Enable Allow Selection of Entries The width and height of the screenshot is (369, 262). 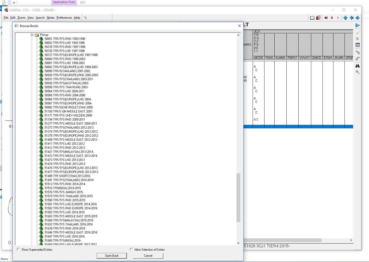click(131, 249)
